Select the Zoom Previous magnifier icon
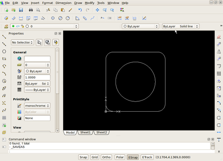The height and width of the screenshot is (161, 223). click(112, 10)
